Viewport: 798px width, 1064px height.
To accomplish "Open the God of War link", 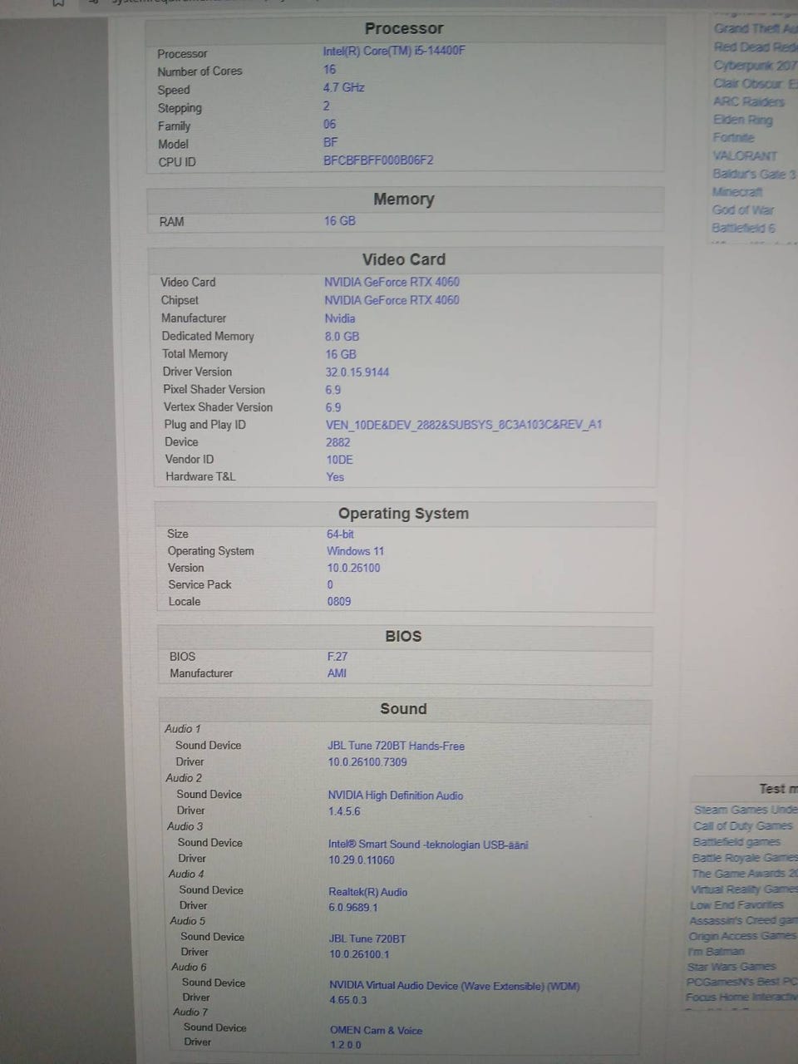I will click(742, 209).
